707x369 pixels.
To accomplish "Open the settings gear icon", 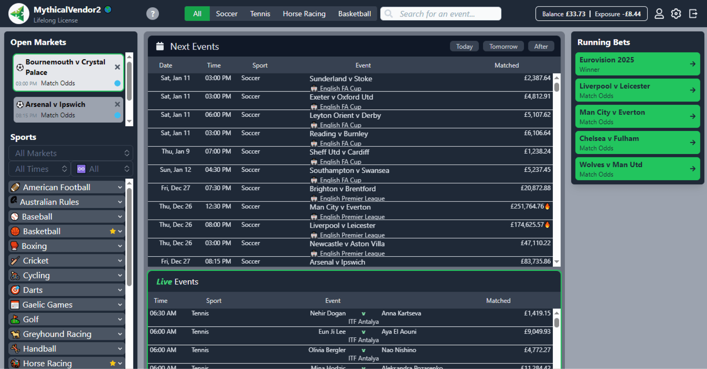I will click(676, 14).
